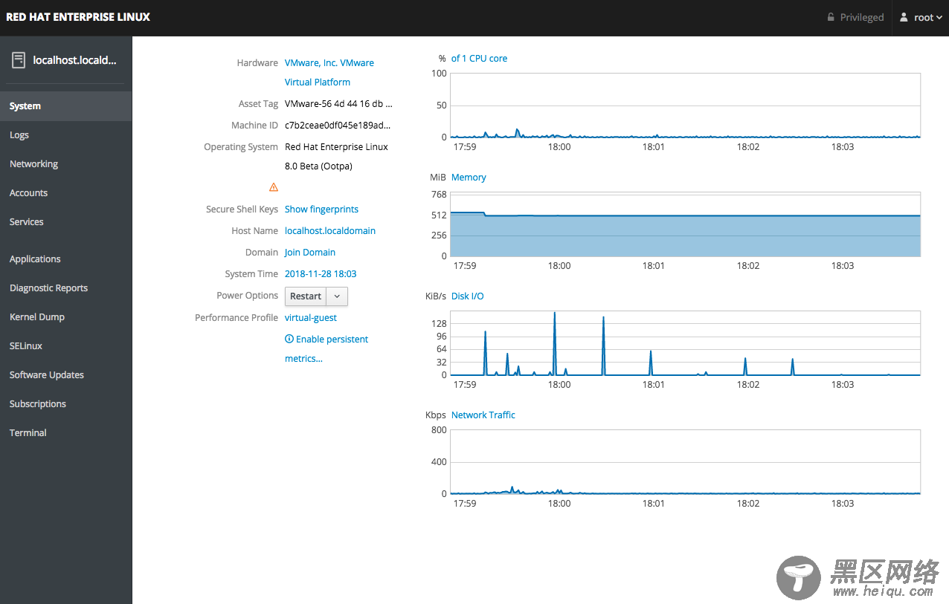Click the localhost.localdomain host name link
The height and width of the screenshot is (604, 949).
pos(330,231)
